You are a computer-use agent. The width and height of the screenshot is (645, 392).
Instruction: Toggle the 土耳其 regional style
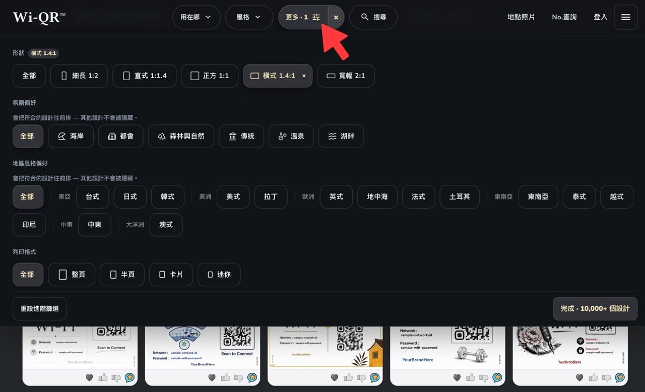click(460, 197)
